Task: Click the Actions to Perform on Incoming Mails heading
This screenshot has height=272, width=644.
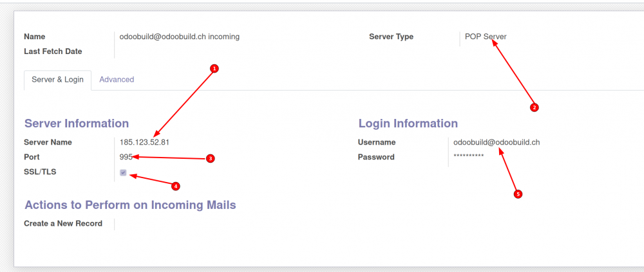Action: (130, 205)
